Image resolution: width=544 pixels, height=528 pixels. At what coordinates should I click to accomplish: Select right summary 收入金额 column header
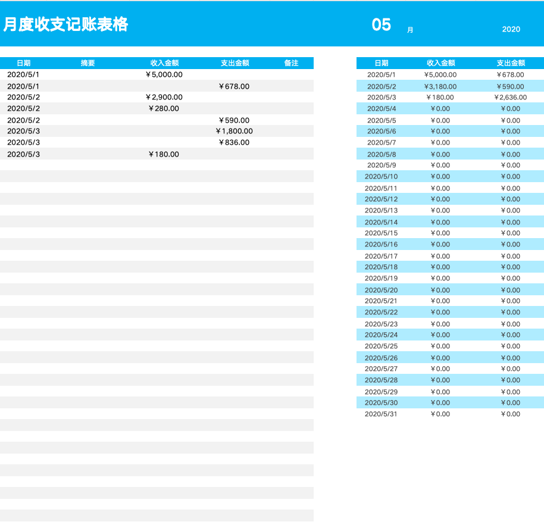[x=440, y=63]
